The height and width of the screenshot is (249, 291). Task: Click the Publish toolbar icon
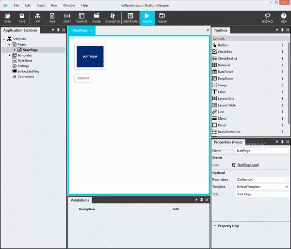[x=162, y=18]
